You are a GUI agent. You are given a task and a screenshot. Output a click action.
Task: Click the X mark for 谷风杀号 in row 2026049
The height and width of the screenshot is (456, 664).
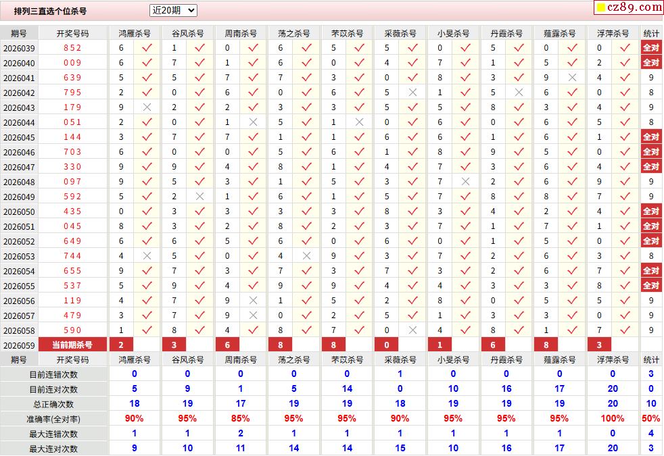point(200,197)
